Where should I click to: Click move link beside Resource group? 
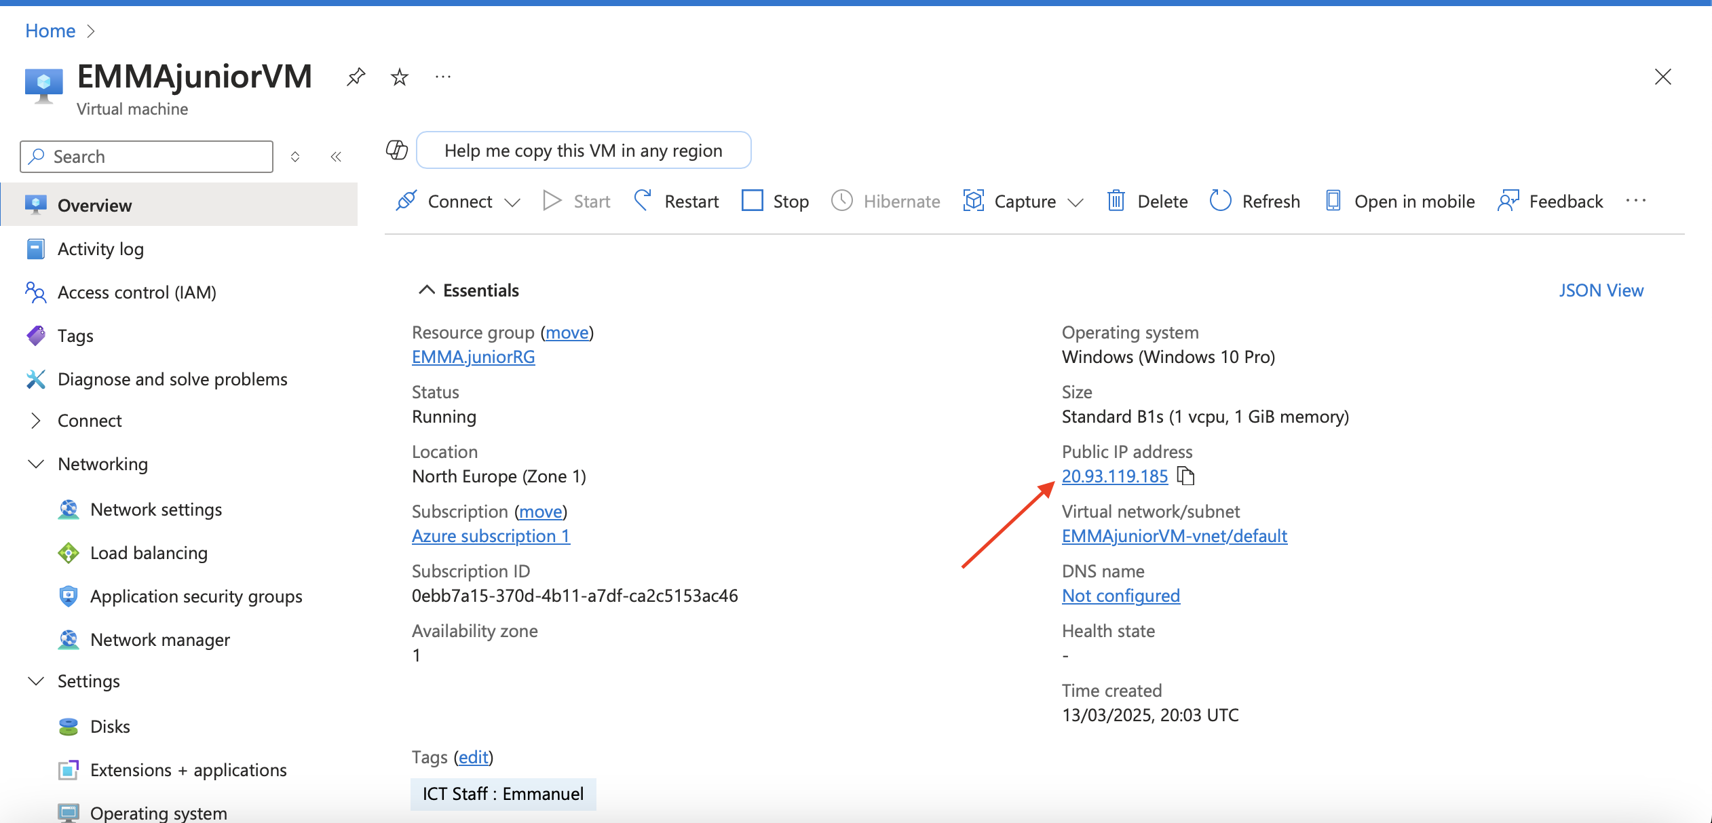click(x=567, y=332)
